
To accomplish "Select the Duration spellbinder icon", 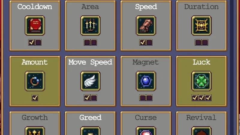I will pyautogui.click(x=201, y=25).
